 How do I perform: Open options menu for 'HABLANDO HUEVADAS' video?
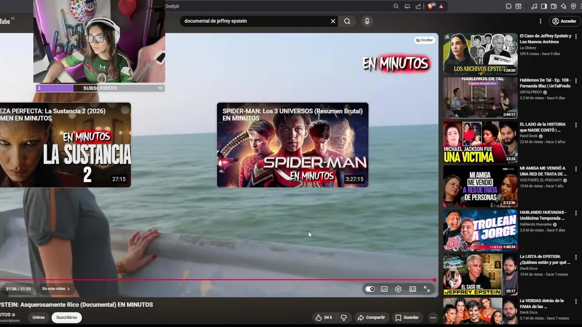(x=576, y=213)
